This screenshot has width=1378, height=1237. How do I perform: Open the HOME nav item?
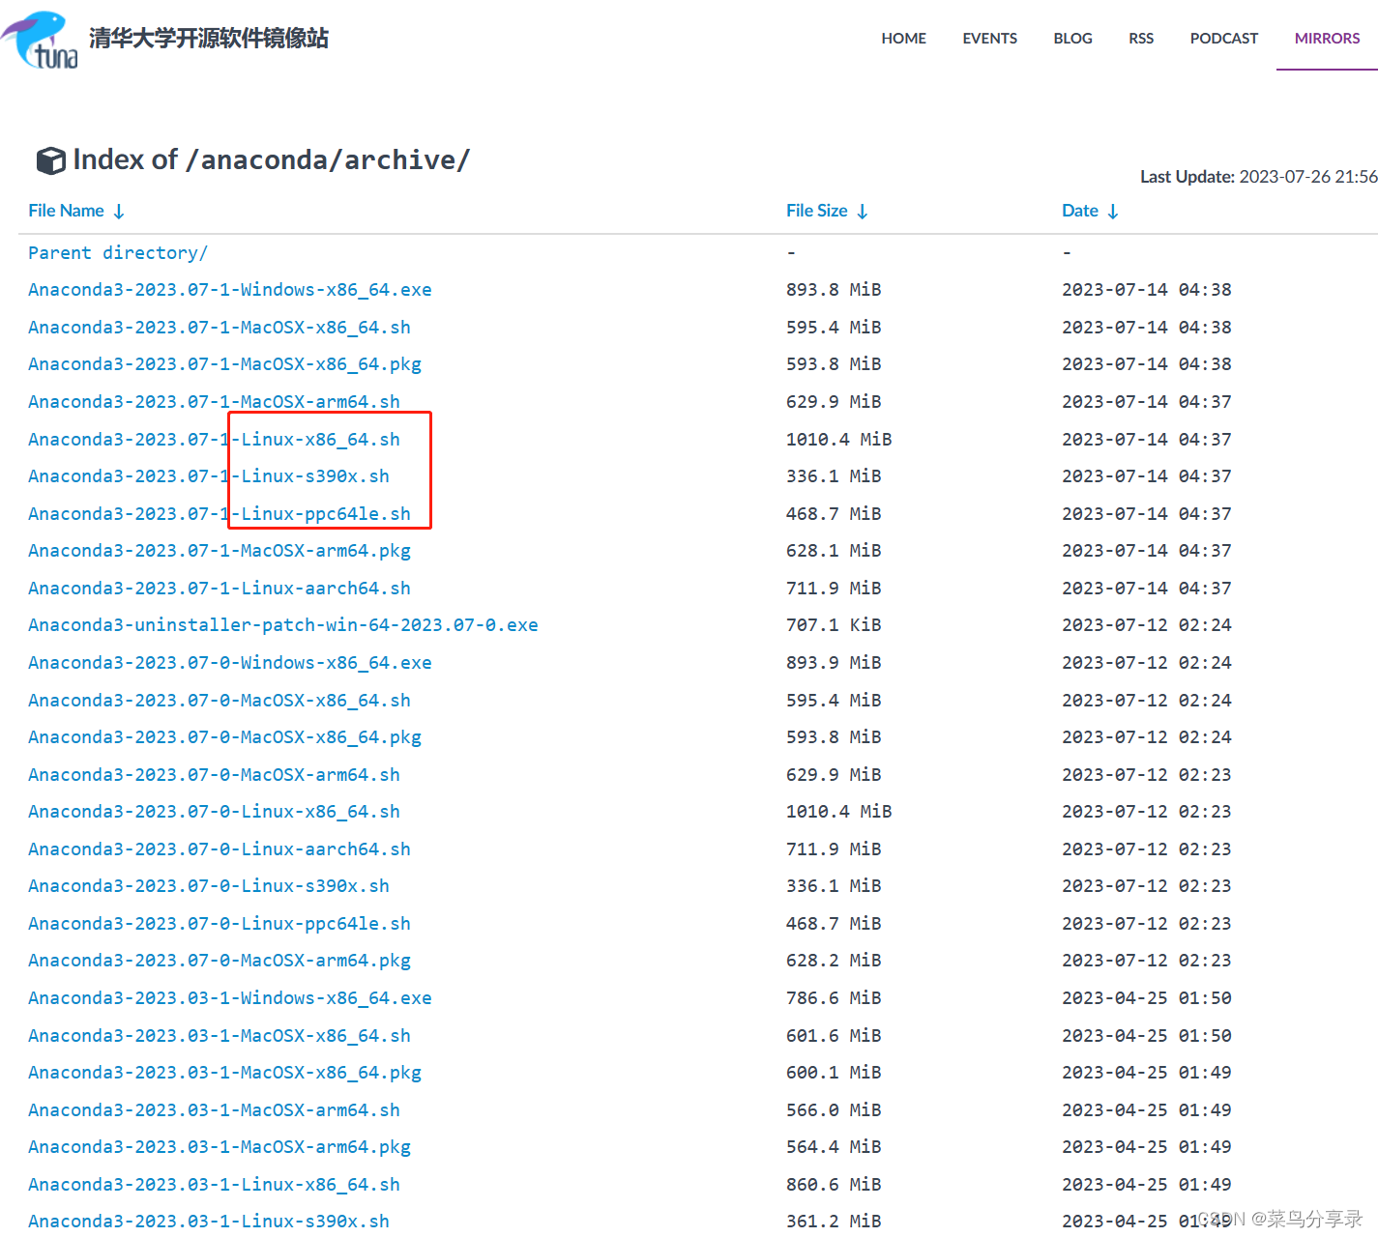(903, 39)
